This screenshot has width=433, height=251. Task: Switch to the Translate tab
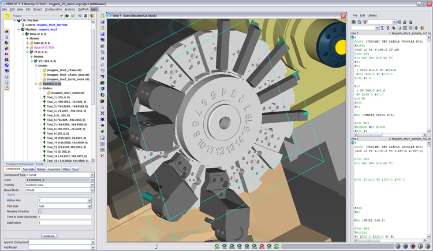point(29,169)
